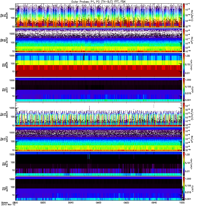197x210 pixels.
Task: Click the 0920 time axis label
Action: (x=126, y=203)
